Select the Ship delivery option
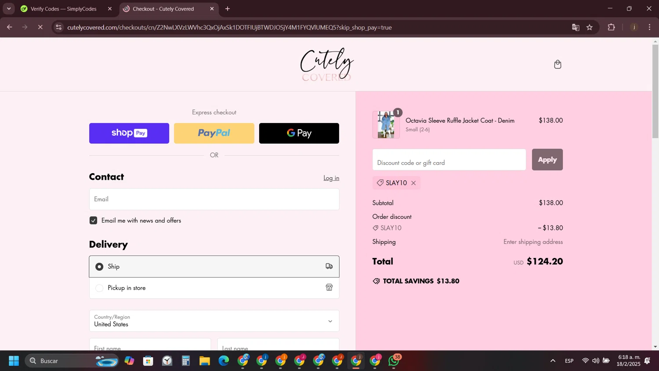This screenshot has width=659, height=371. click(x=214, y=266)
